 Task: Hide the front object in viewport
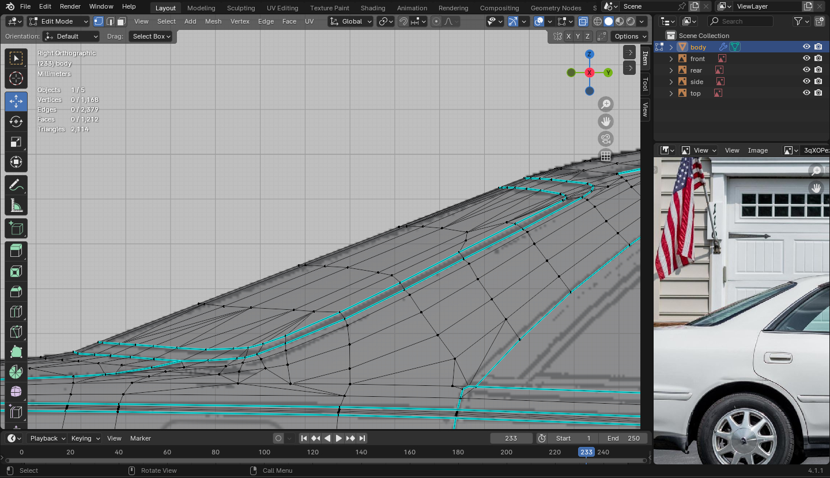pyautogui.click(x=807, y=59)
